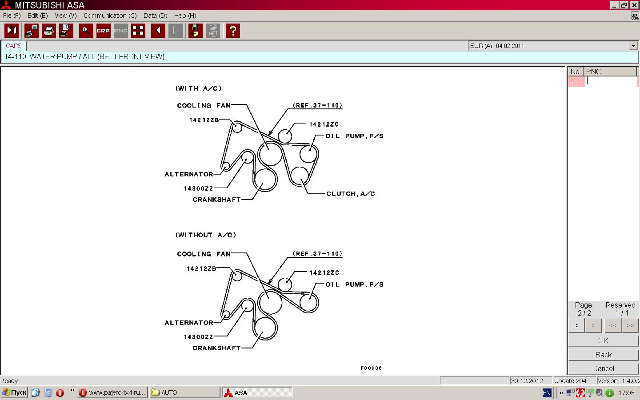The image size is (640, 400).
Task: Open the AUTO folder in taskbar
Action: pos(184,392)
